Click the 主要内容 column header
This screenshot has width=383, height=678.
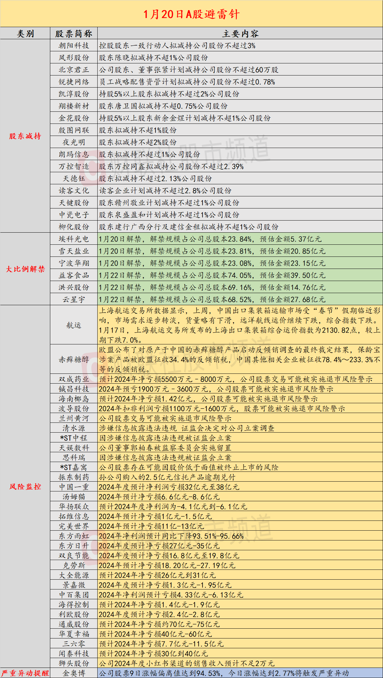(240, 34)
